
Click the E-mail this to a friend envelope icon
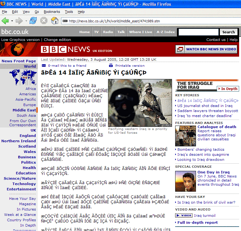point(44,65)
